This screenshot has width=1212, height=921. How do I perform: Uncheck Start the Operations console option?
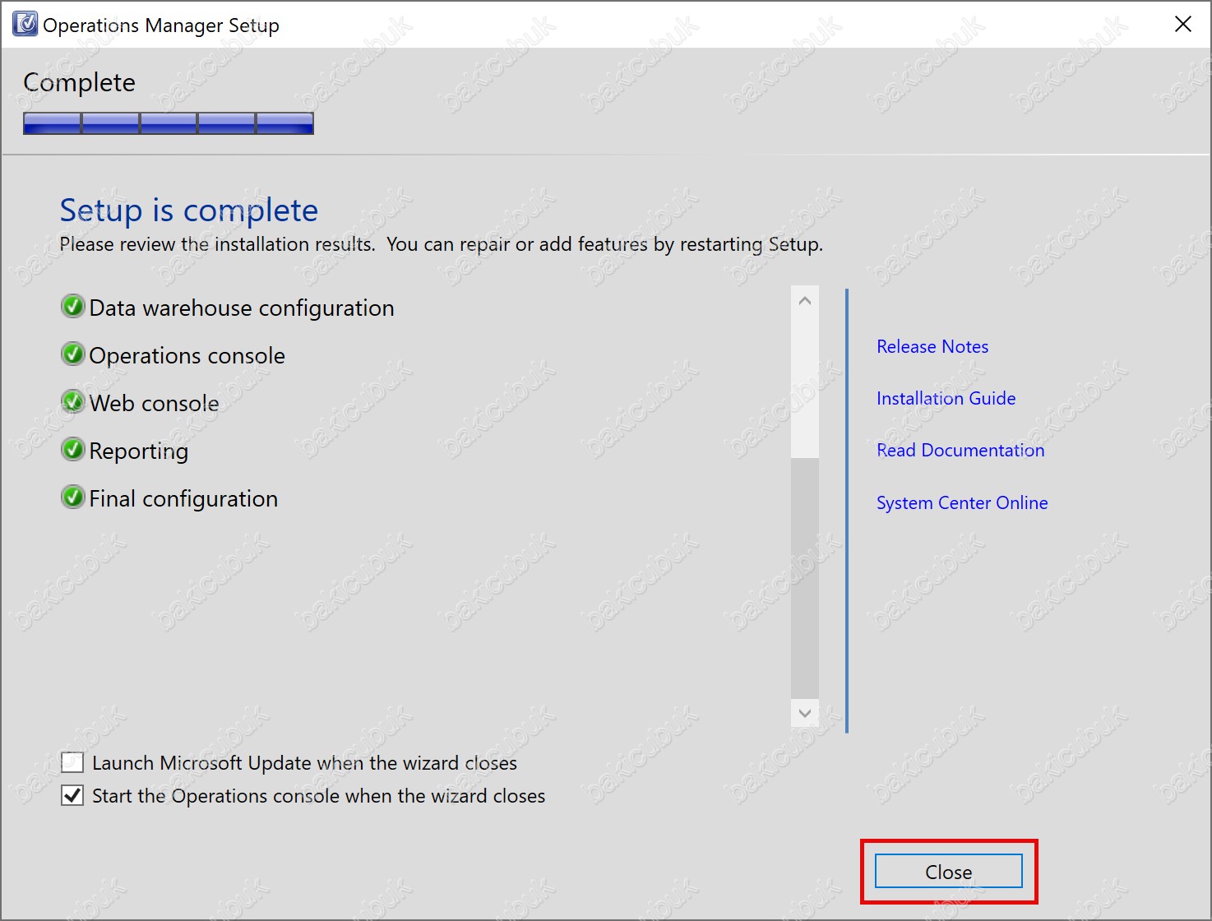click(72, 795)
